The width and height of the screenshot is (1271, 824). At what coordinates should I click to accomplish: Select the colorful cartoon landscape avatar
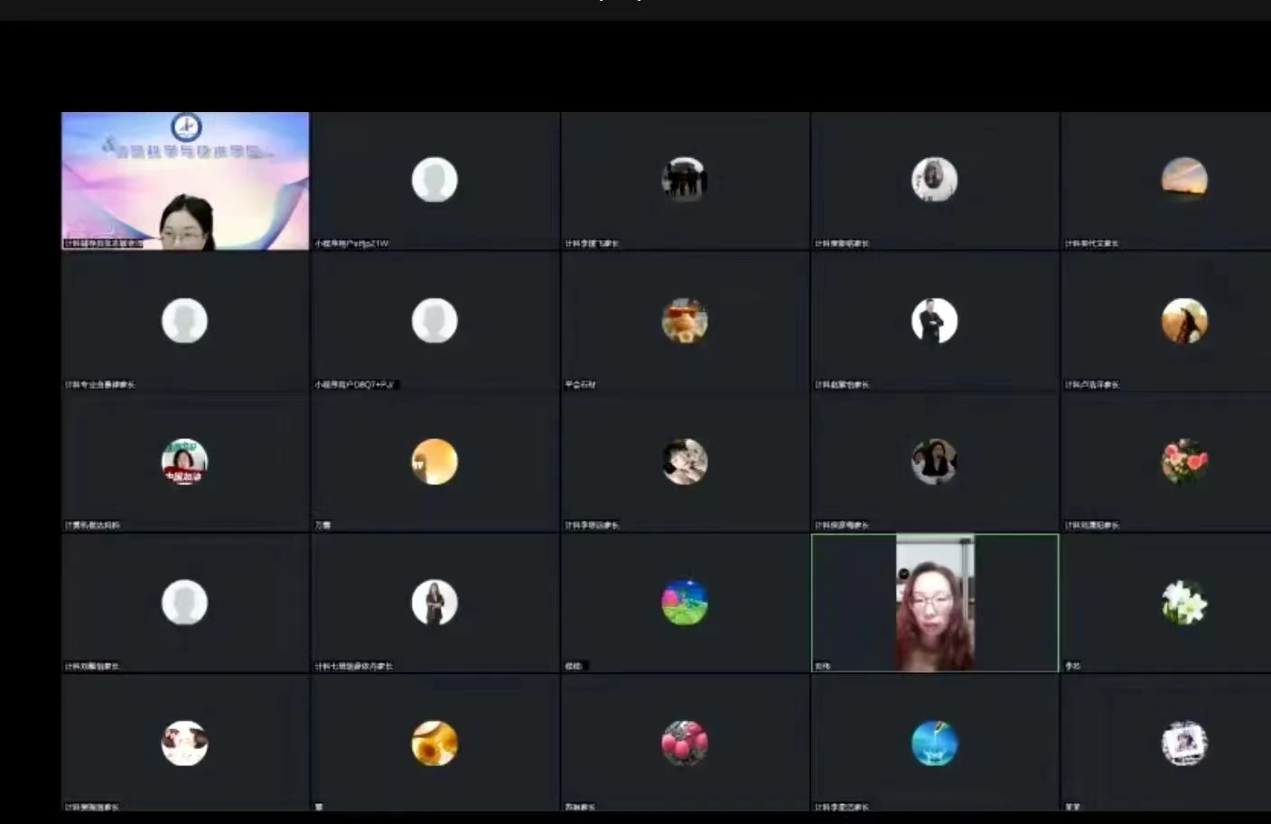pos(684,603)
